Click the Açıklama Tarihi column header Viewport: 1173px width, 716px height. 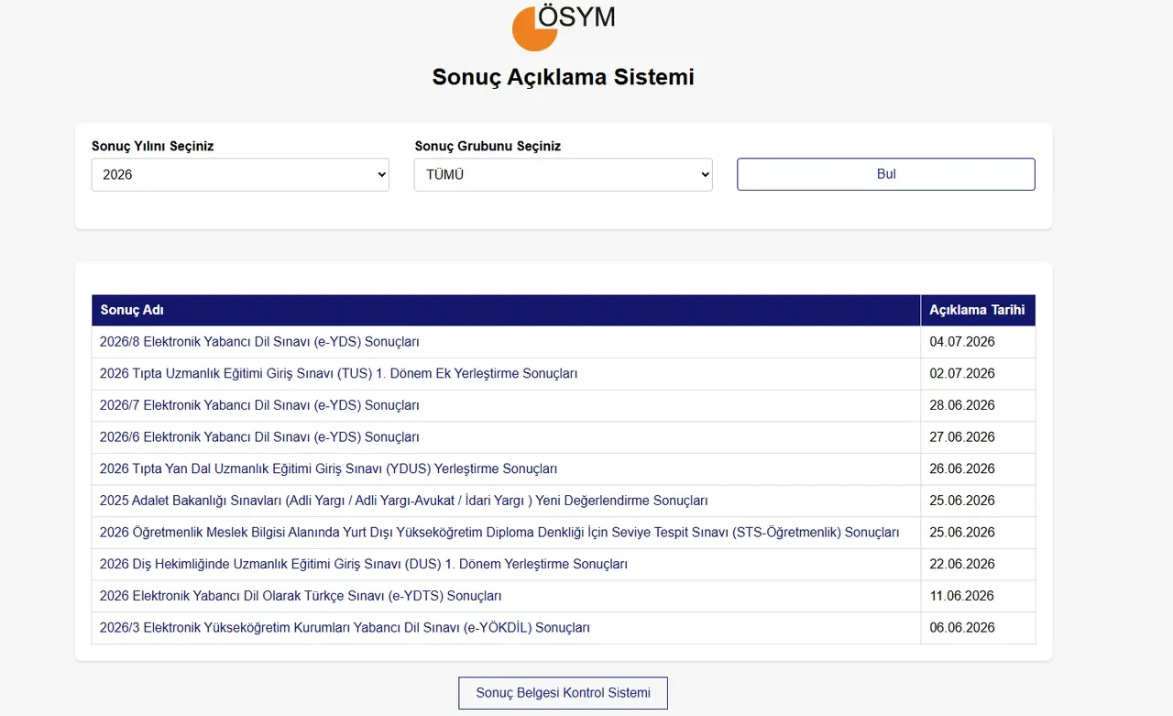(x=978, y=310)
